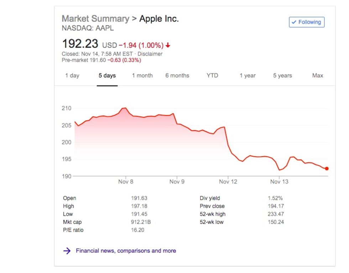This screenshot has width=349, height=273.
Task: Open the Max chart range
Action: (x=317, y=76)
